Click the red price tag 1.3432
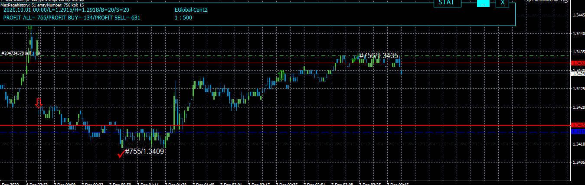585x185 pixels. coord(578,63)
